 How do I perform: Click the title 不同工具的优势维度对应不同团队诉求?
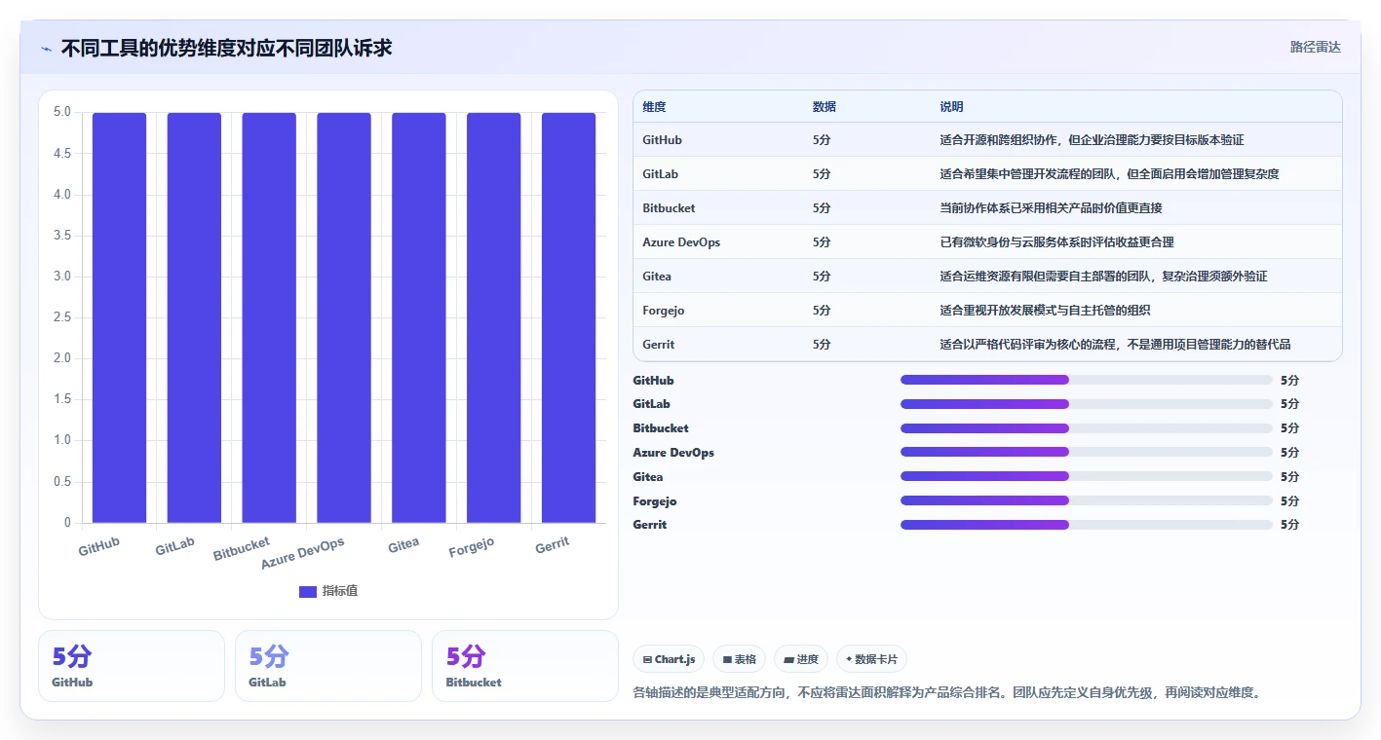[x=226, y=48]
